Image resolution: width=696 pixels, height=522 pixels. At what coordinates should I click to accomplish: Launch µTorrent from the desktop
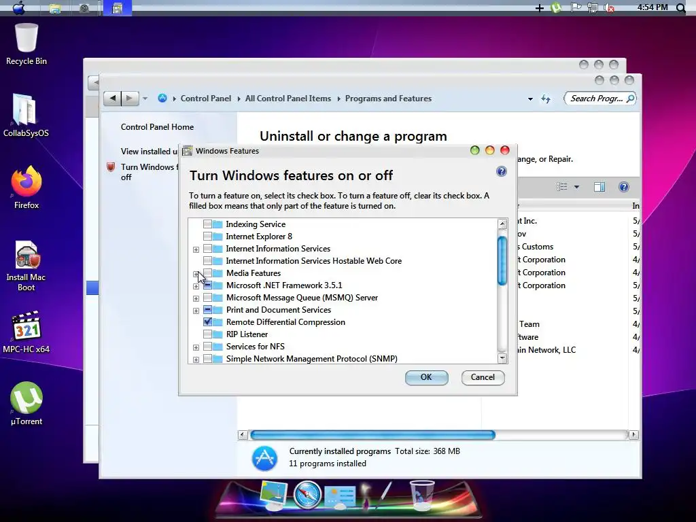[27, 404]
